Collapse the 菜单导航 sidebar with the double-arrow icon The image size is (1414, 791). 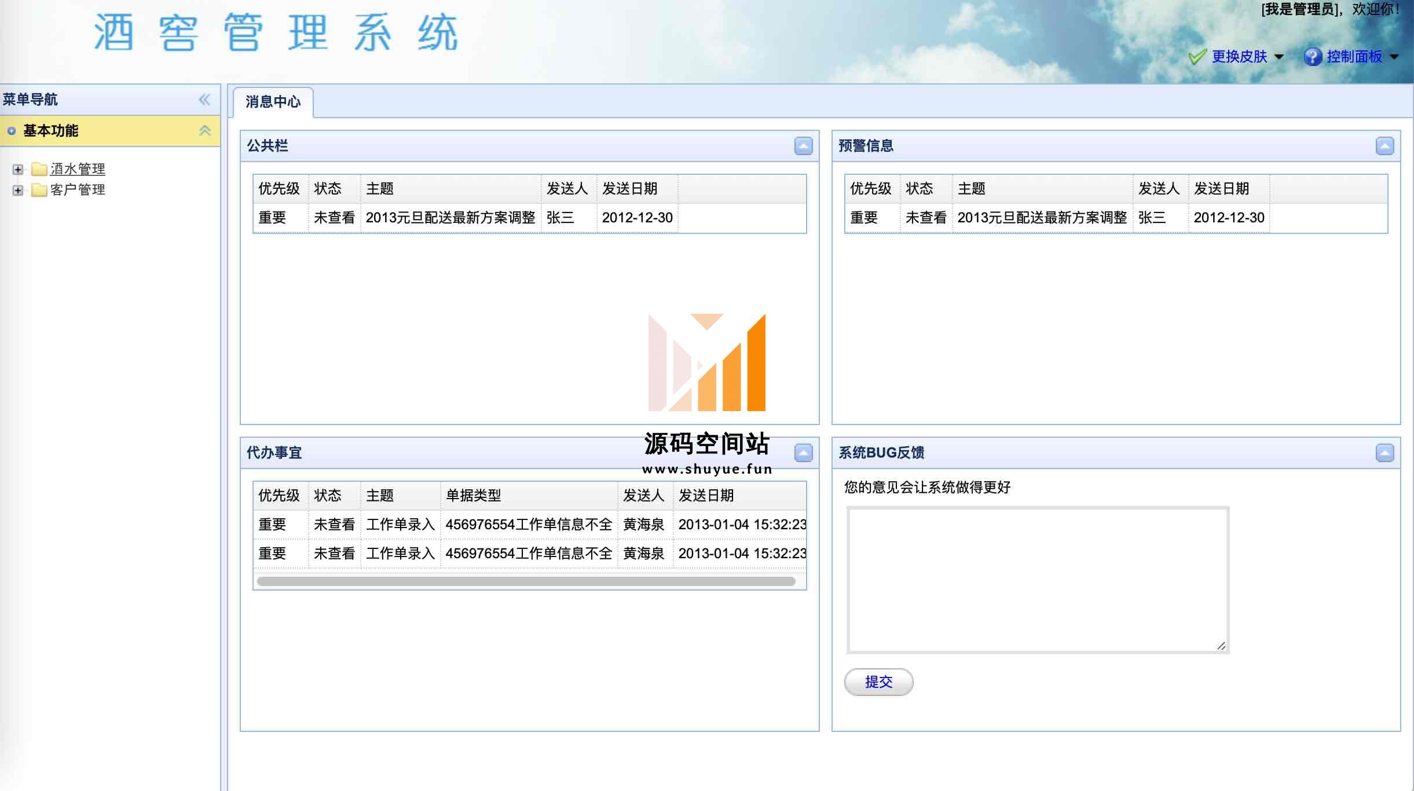(x=204, y=100)
